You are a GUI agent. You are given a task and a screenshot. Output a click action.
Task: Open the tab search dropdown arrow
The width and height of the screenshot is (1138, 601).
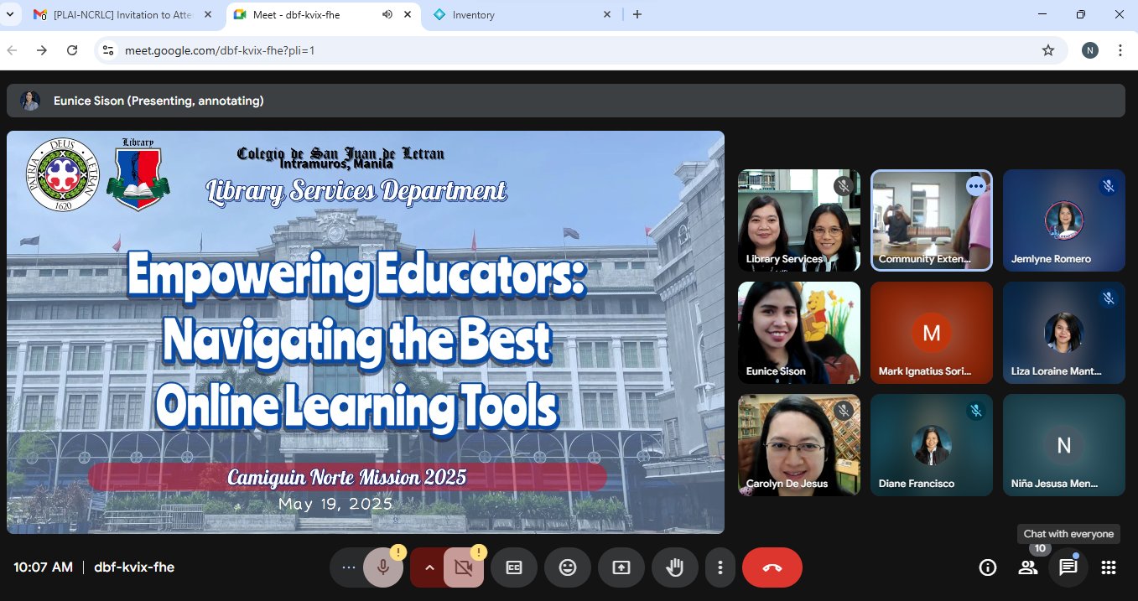[11, 14]
